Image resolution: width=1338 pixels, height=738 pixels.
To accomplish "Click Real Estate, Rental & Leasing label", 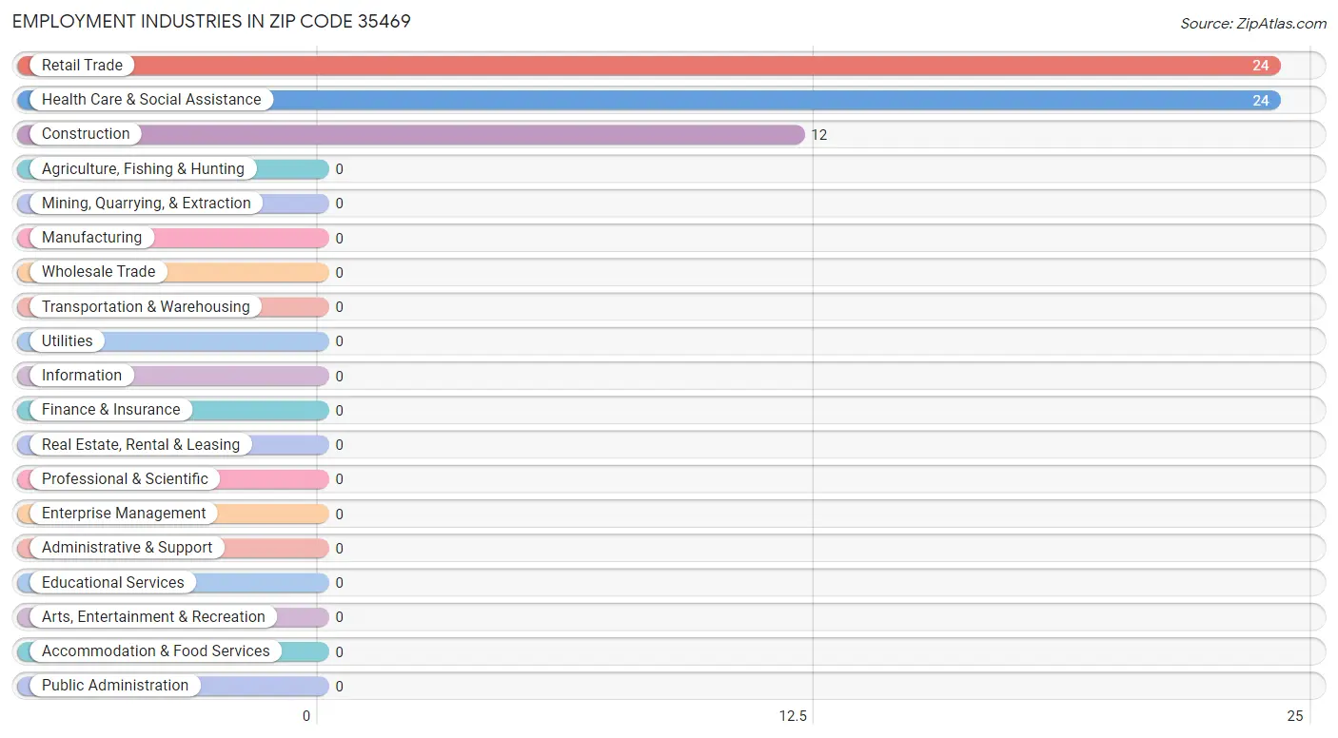I will [141, 444].
